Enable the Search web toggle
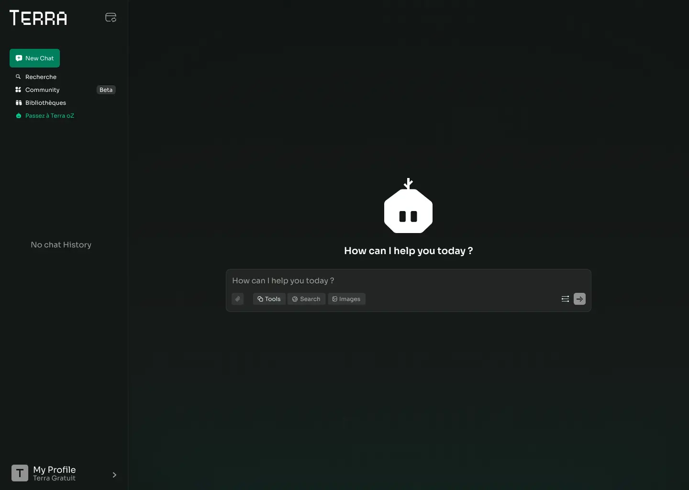Viewport: 689px width, 490px height. pyautogui.click(x=306, y=299)
